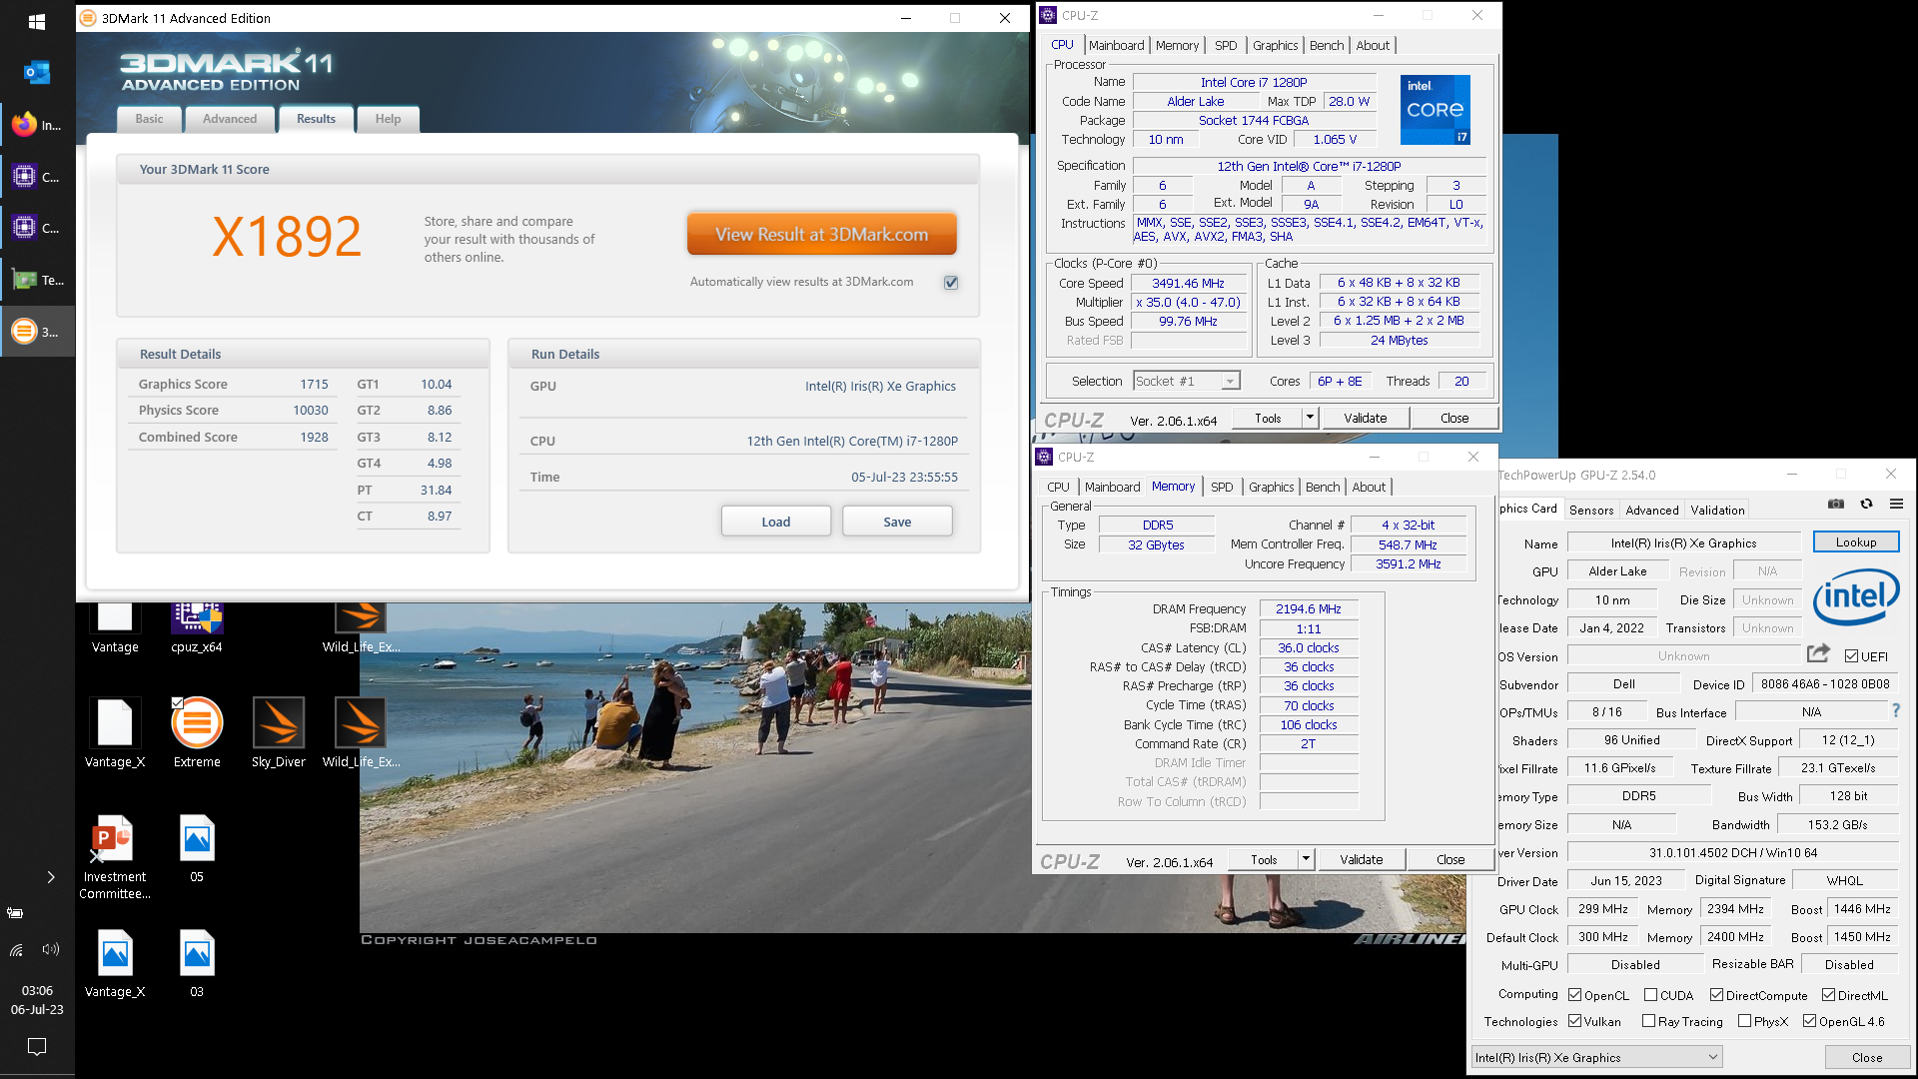
Task: Open the Vantage_X image file on desktop
Action: [115, 963]
